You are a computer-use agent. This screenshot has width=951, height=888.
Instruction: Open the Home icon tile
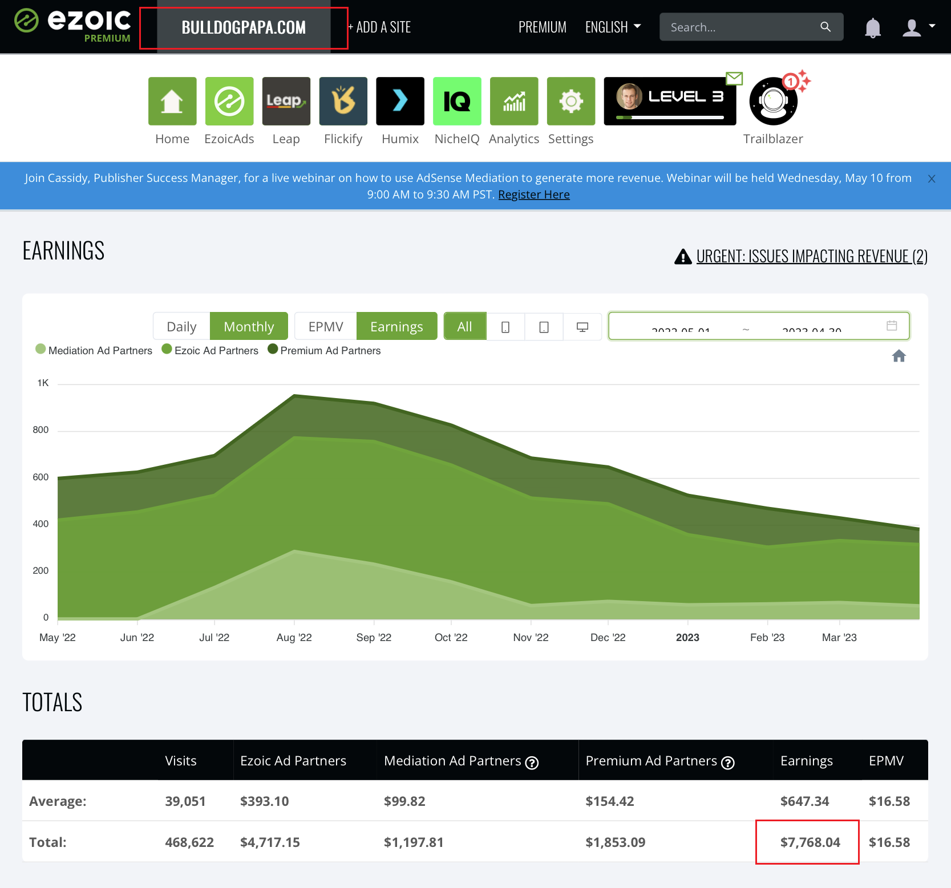[x=172, y=101]
